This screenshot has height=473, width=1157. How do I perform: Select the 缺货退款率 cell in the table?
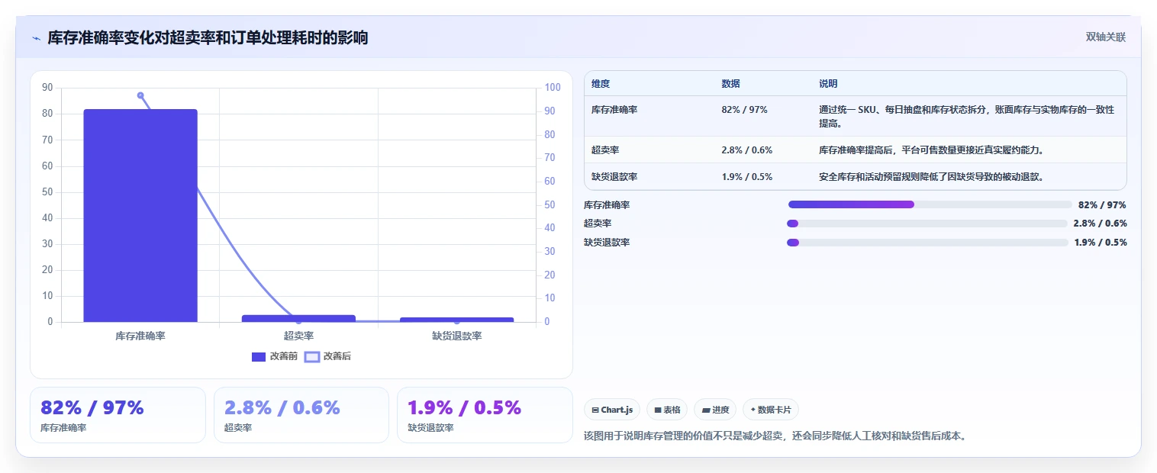614,177
